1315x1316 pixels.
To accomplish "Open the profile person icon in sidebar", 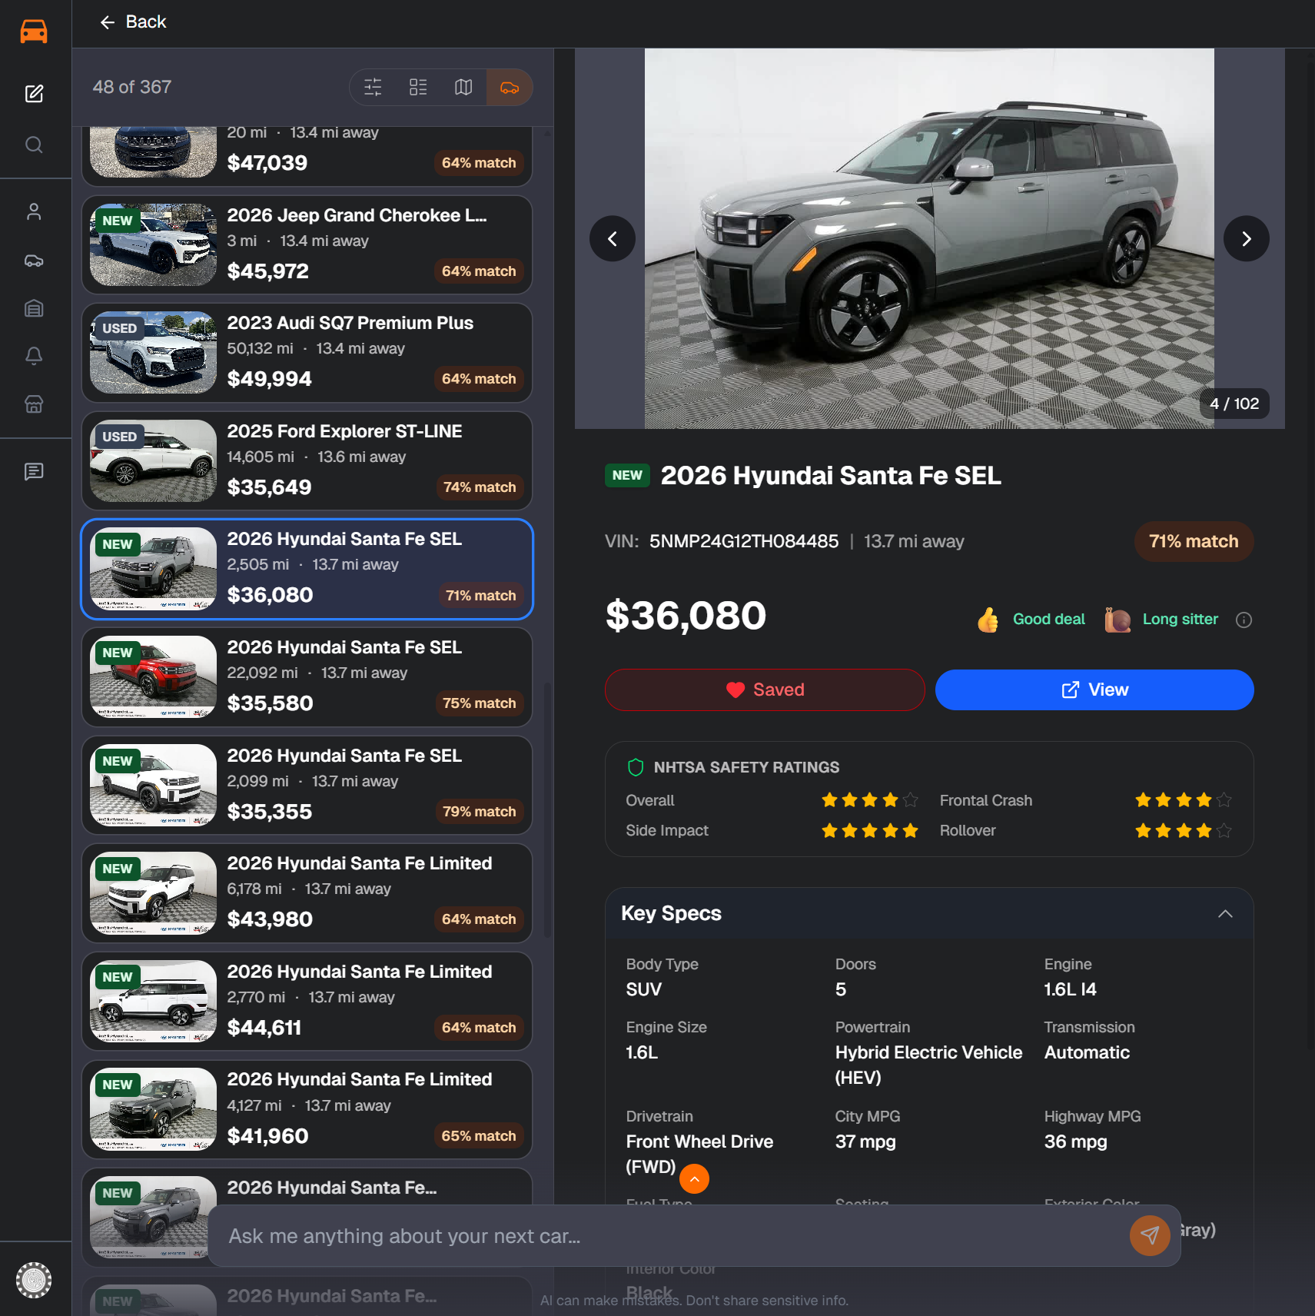I will click(x=34, y=212).
